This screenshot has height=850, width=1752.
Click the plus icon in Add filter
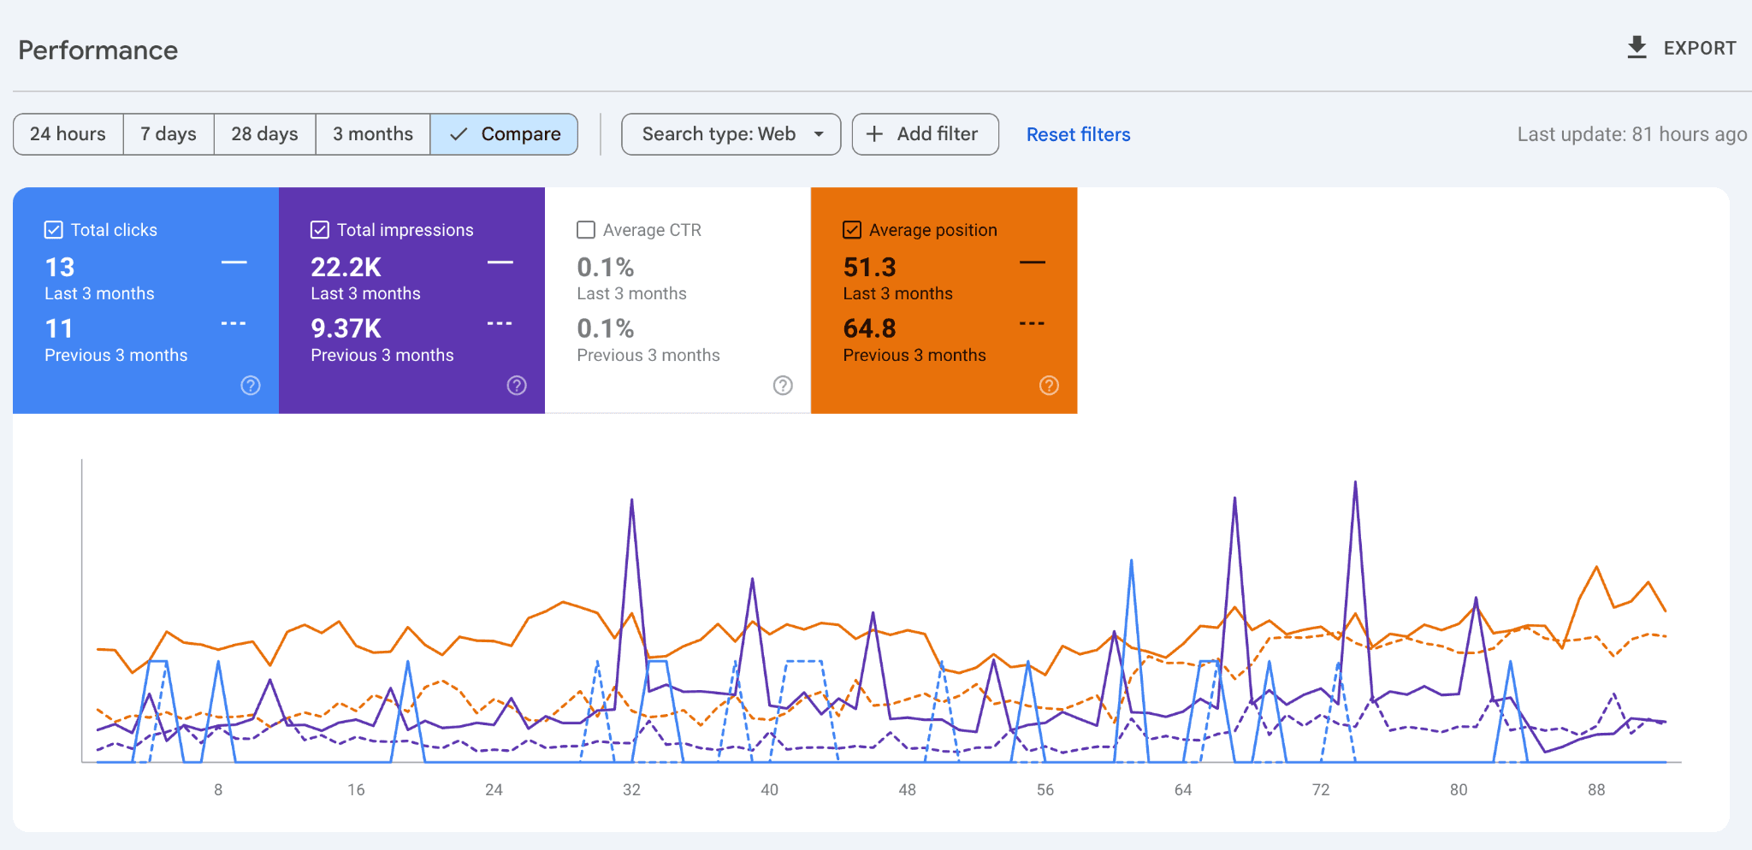pyautogui.click(x=874, y=134)
